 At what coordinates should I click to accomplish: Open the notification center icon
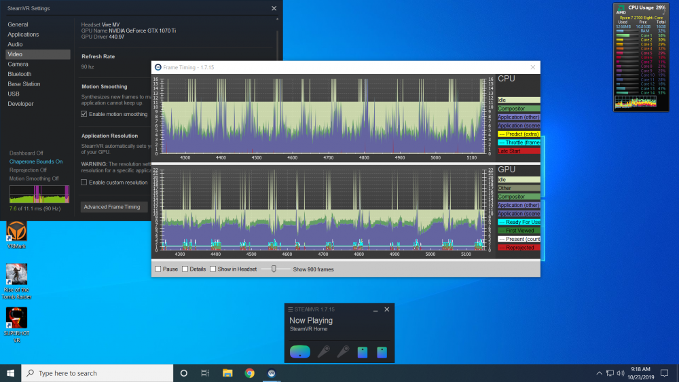click(x=664, y=373)
